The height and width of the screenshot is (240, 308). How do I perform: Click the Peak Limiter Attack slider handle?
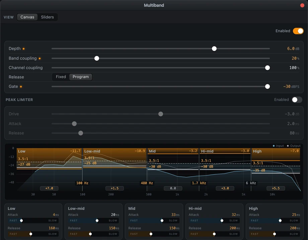[x=74, y=124]
